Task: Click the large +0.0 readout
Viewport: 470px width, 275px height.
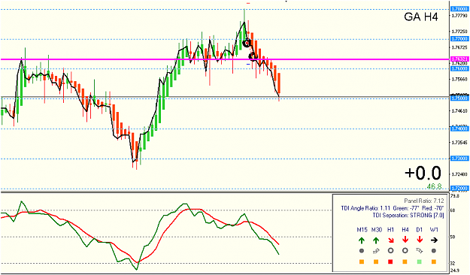Action: (x=423, y=173)
